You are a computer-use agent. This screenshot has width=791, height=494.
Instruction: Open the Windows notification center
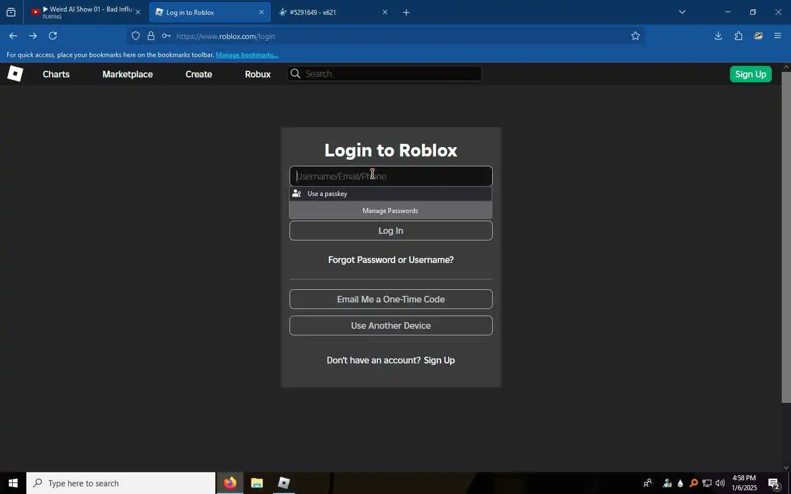[775, 484]
